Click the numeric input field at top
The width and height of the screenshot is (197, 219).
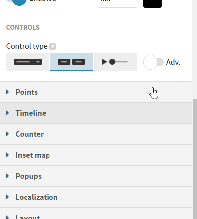pyautogui.click(x=117, y=3)
